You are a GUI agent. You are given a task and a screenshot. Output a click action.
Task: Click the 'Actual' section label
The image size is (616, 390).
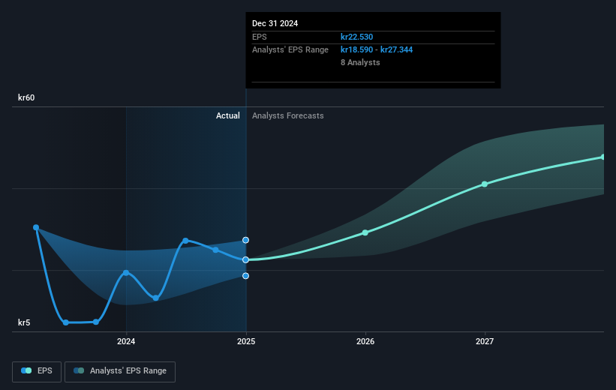pos(228,115)
